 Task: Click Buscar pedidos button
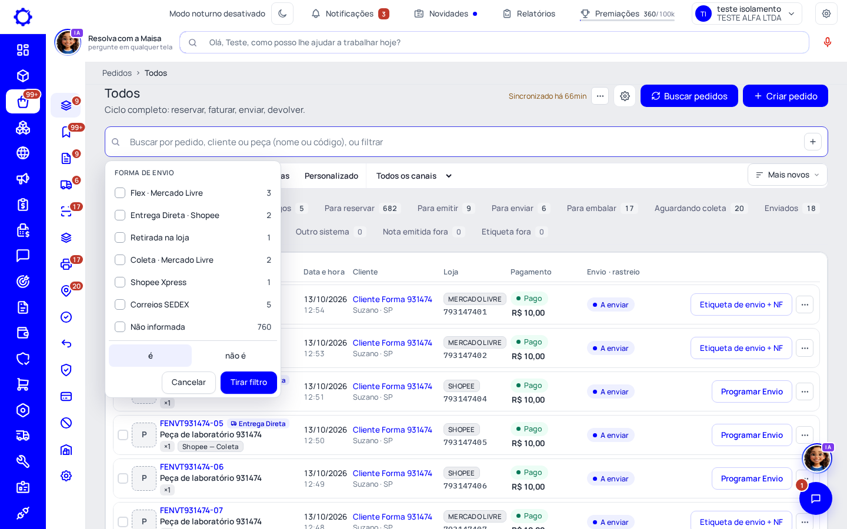[689, 96]
